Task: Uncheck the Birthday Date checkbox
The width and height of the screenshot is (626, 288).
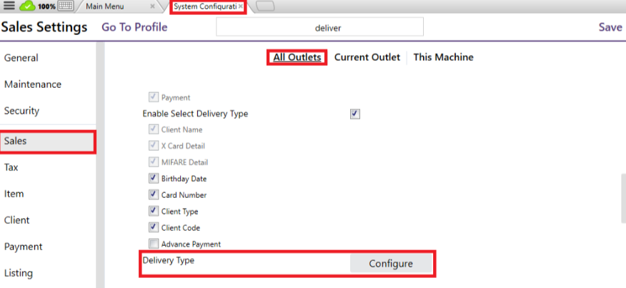Action: click(153, 179)
